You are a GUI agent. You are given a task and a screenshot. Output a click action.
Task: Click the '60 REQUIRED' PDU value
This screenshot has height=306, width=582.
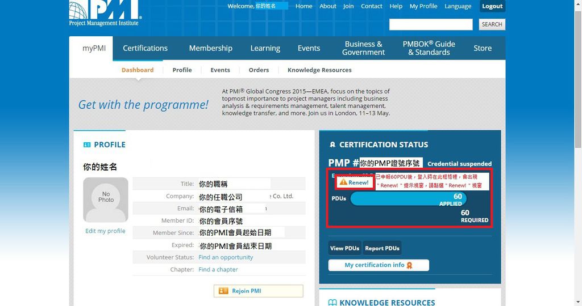(475, 216)
